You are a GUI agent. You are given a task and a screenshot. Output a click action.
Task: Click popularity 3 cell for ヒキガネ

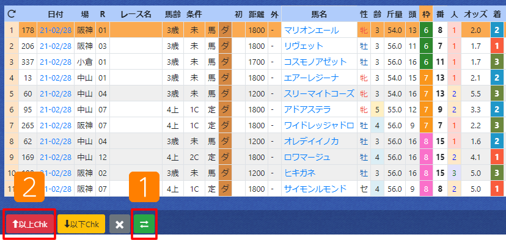click(455, 173)
